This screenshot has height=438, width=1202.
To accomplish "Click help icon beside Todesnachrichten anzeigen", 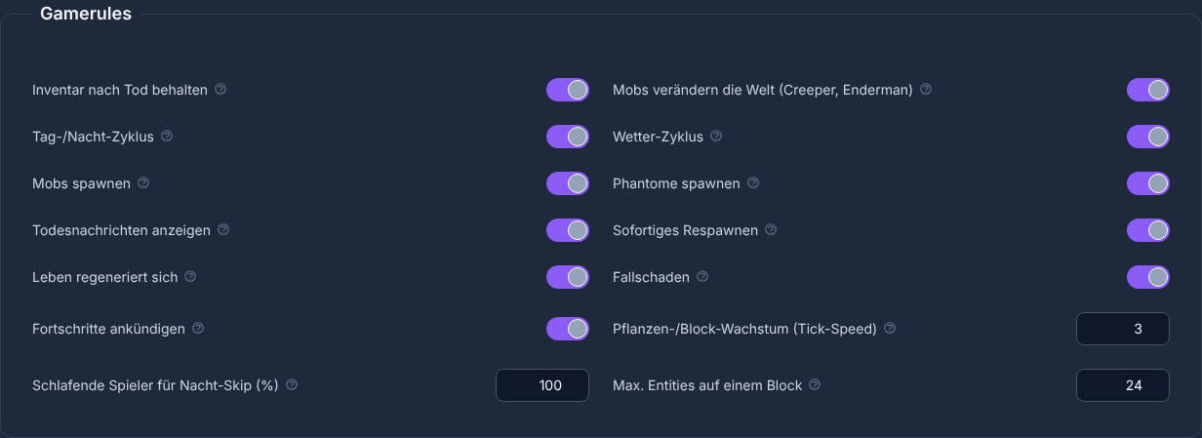I will point(223,229).
